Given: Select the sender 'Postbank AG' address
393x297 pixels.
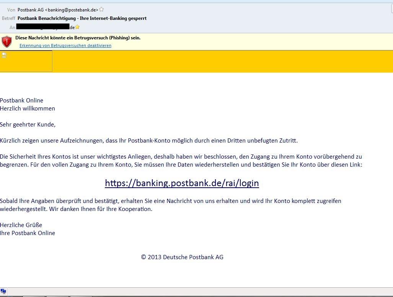Looking at the screenshot, I should pos(58,10).
